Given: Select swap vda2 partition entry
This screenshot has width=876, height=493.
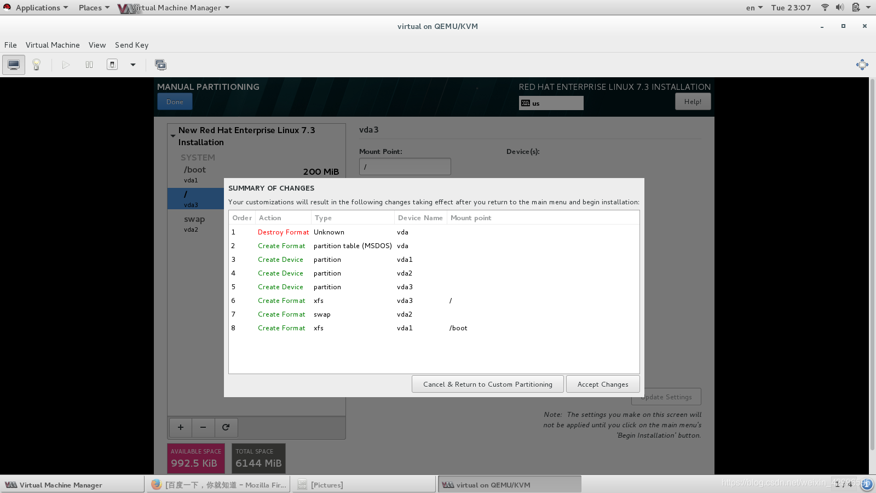Looking at the screenshot, I should [195, 223].
